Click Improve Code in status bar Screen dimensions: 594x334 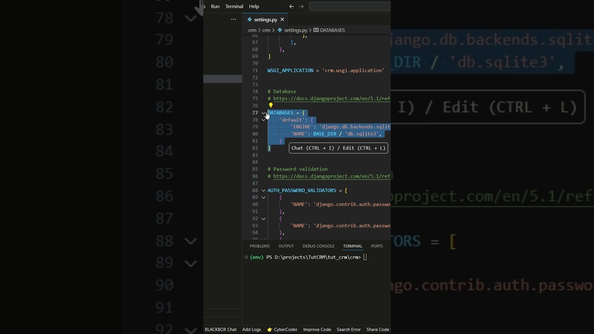(x=317, y=329)
